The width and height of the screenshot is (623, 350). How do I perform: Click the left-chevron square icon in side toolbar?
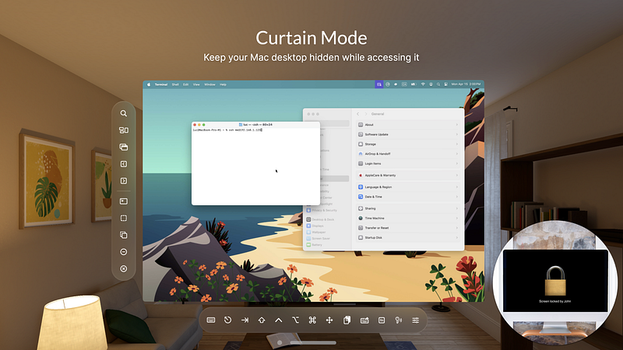124,164
